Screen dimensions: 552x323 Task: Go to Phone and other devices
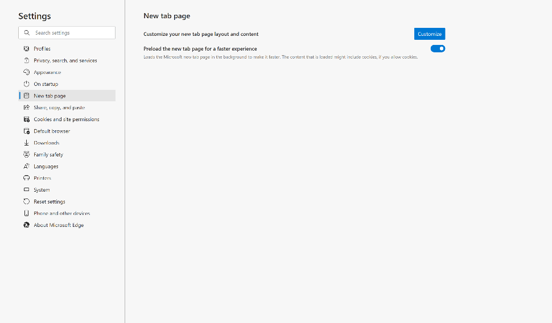tap(67, 213)
